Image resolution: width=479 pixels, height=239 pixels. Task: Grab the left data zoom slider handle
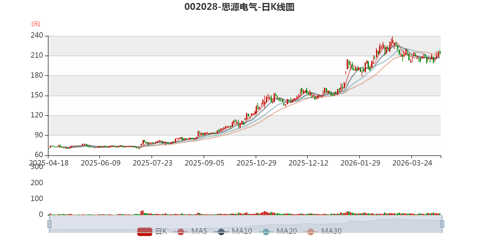point(49,224)
